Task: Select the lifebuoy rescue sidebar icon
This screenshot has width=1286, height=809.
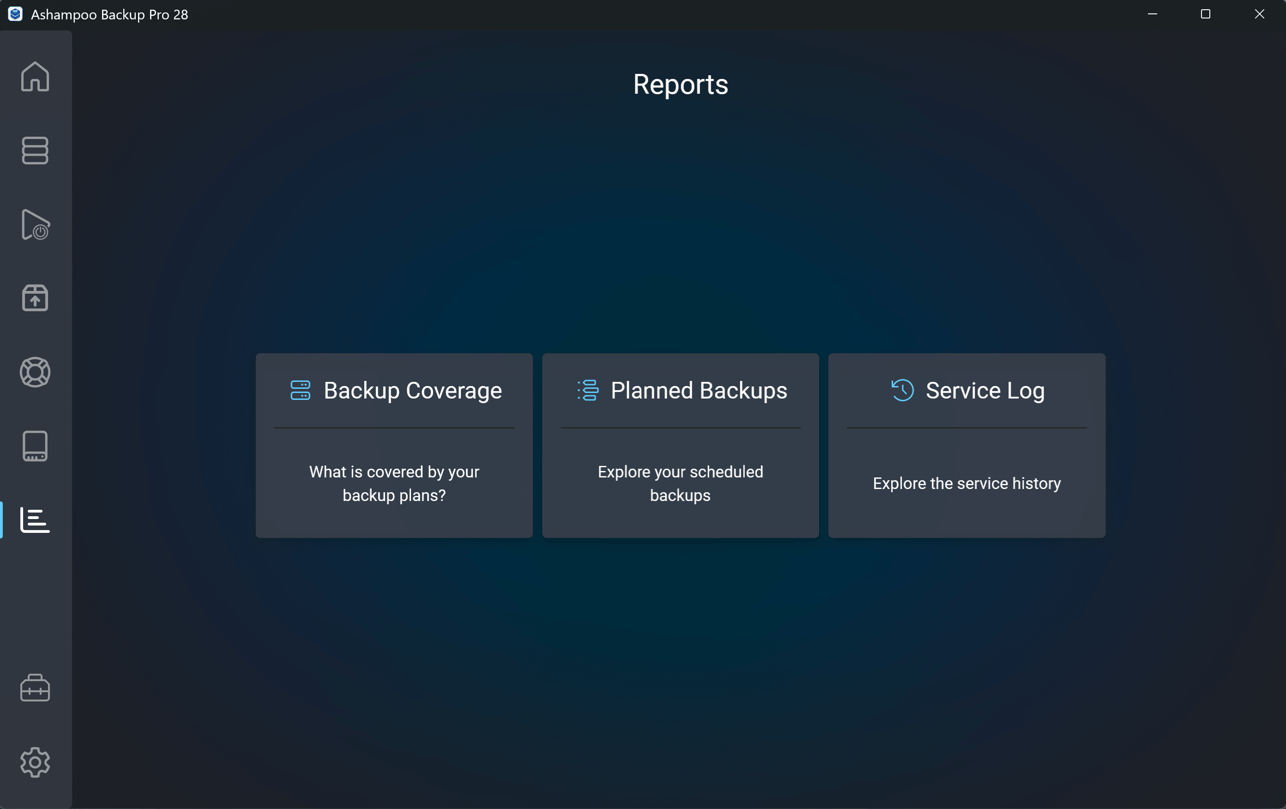Action: [35, 372]
